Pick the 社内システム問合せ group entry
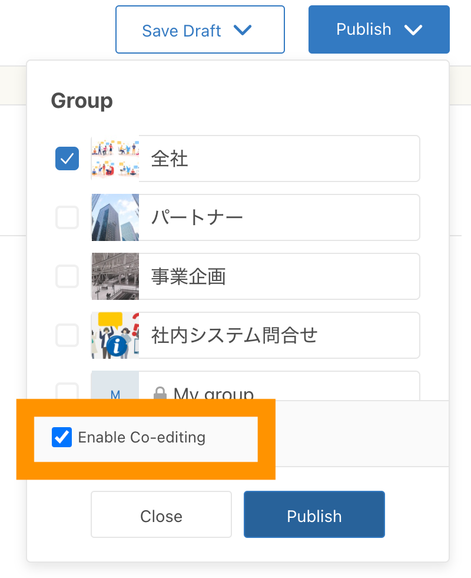 (278, 335)
